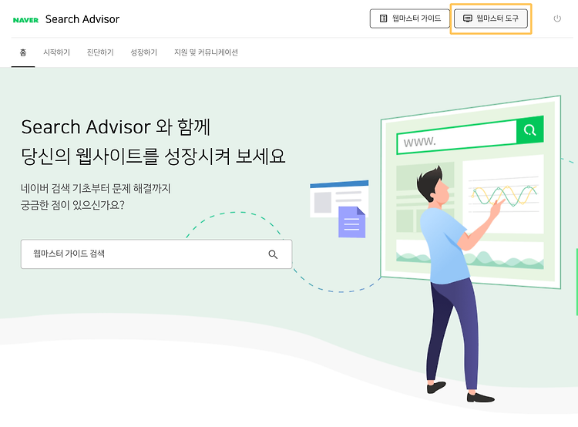Open 지원 및 커뮤니케이션 tab
Viewport: 578px width, 427px height.
point(206,52)
